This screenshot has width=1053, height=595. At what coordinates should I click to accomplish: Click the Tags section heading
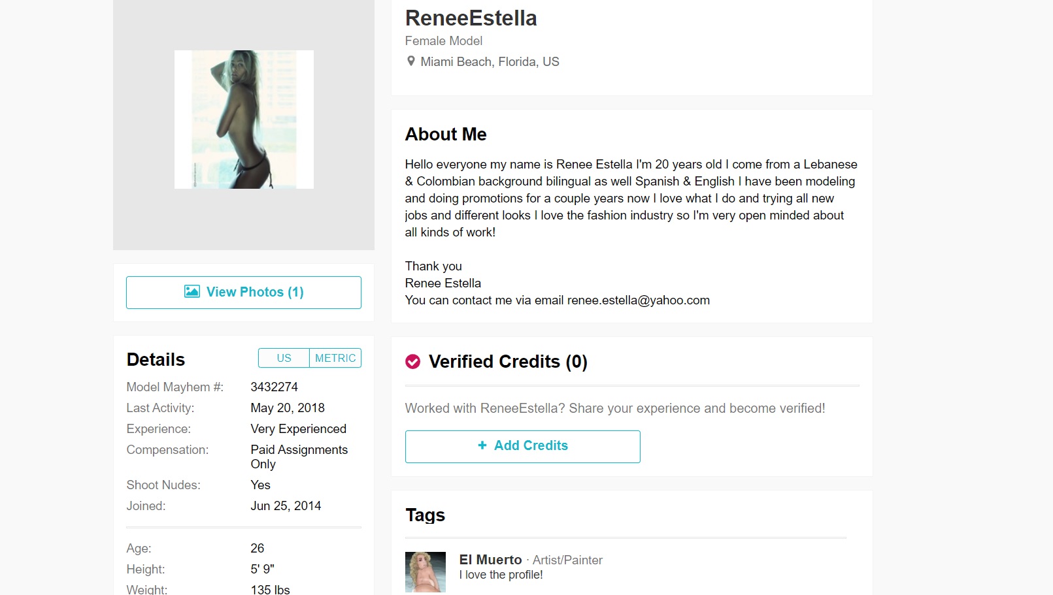click(425, 515)
